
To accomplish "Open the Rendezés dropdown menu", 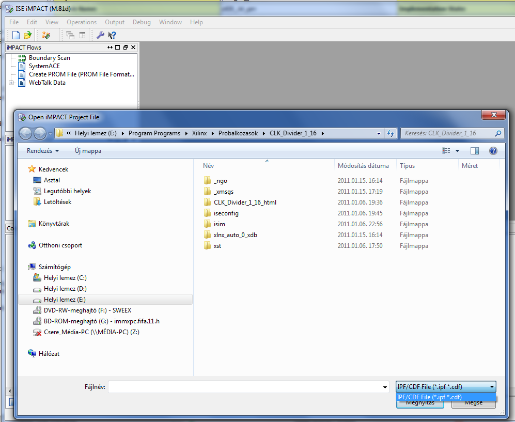I will point(43,151).
